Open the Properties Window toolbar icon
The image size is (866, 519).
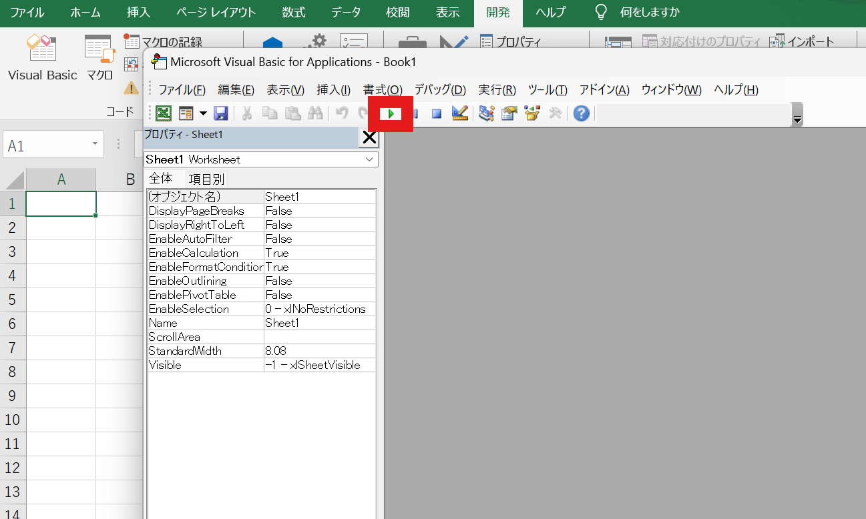(509, 113)
